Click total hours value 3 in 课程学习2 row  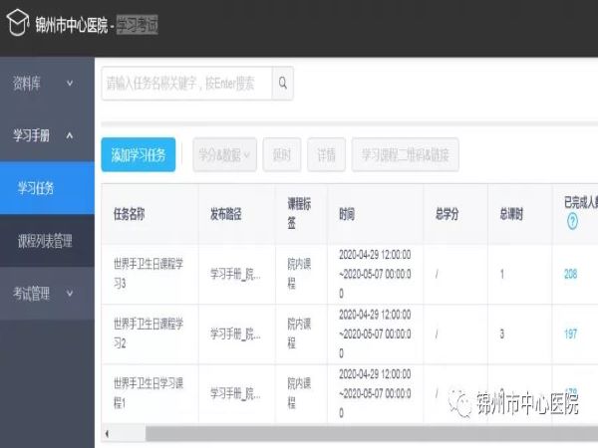(502, 334)
